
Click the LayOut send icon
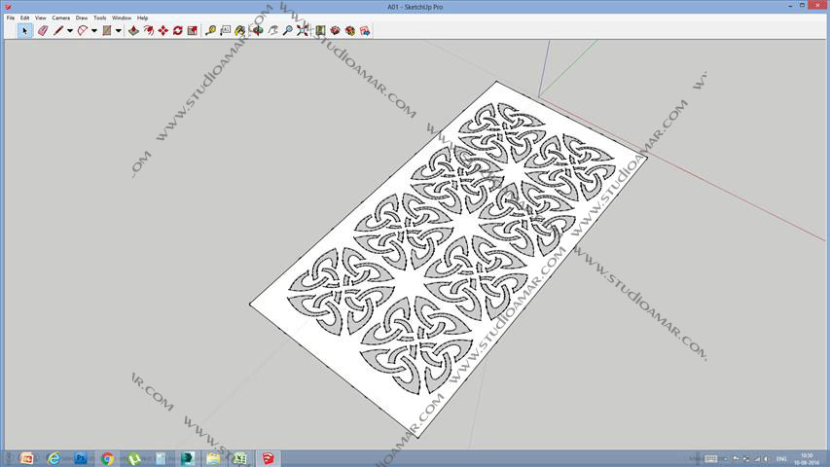365,31
